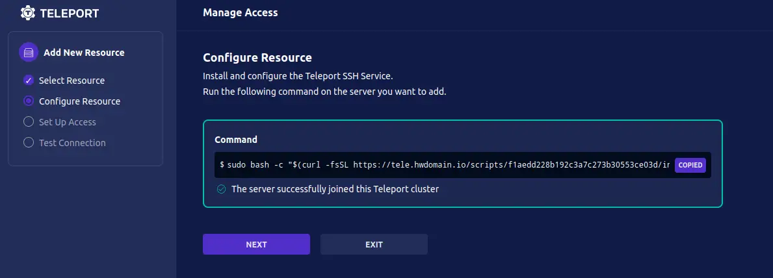773x278 pixels.
Task: Click the Set Up Access step circle
Action: coord(29,121)
